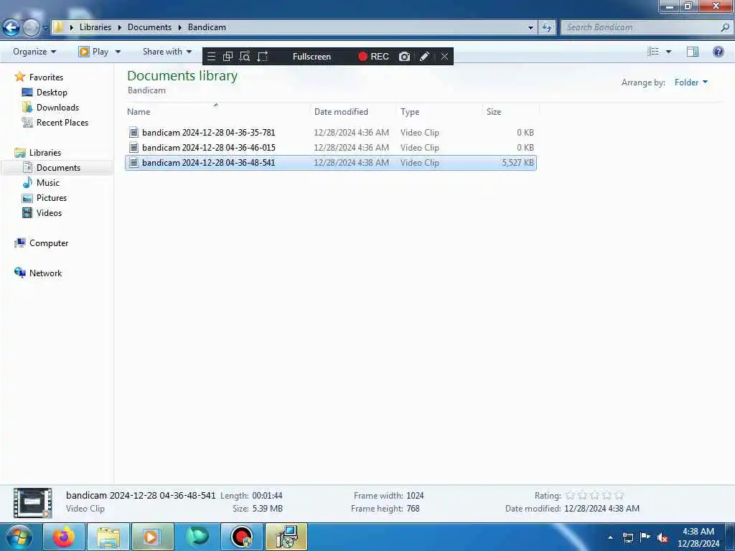
Task: Open the Bandicam toolbar hamburger menu
Action: 212,57
